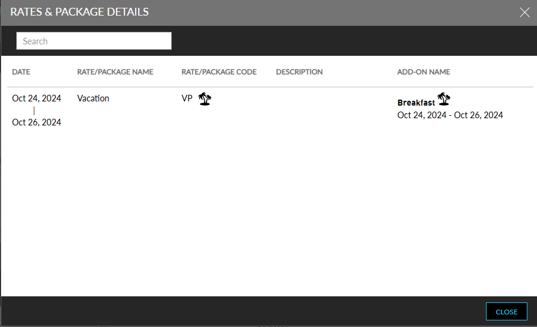
Task: Click the palm tree icon beside Breakfast
Action: 444,100
